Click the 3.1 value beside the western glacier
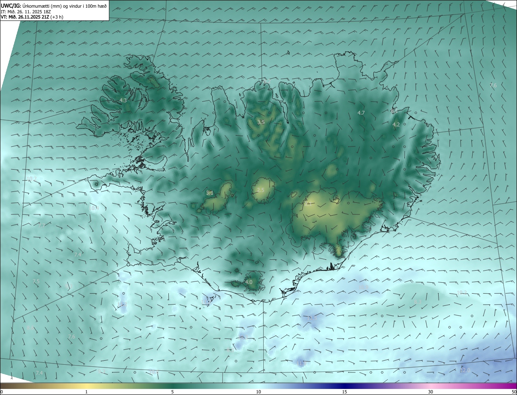 click(x=210, y=193)
